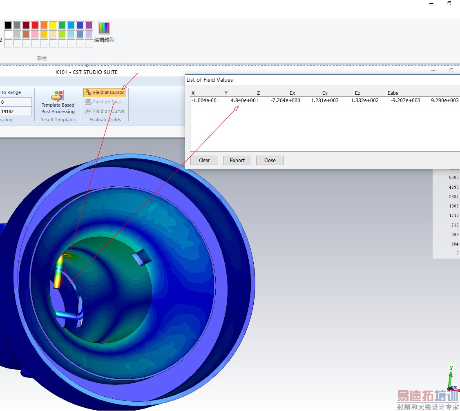
Task: Restore down the Paint window
Action: pyautogui.click(x=449, y=4)
